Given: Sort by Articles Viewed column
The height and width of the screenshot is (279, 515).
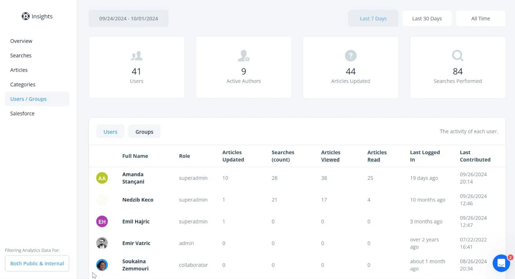Looking at the screenshot, I should [x=330, y=156].
